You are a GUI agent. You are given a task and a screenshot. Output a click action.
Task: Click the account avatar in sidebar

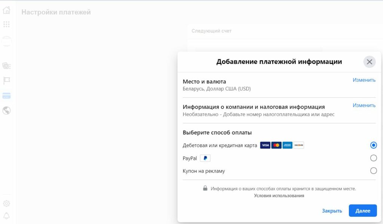click(x=7, y=41)
